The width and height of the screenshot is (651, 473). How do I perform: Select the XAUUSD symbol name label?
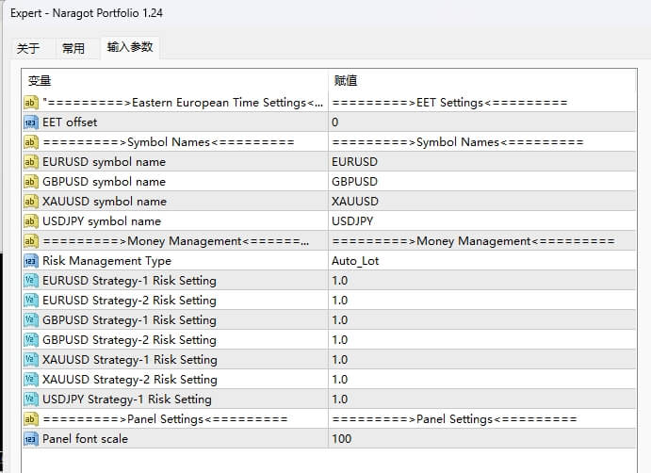point(105,202)
